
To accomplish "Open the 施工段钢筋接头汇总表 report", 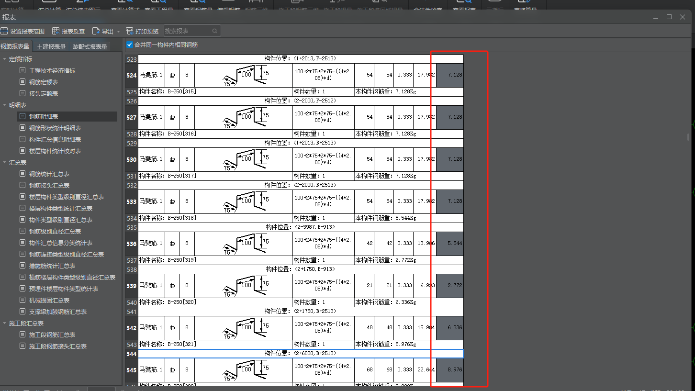I will 58,346.
